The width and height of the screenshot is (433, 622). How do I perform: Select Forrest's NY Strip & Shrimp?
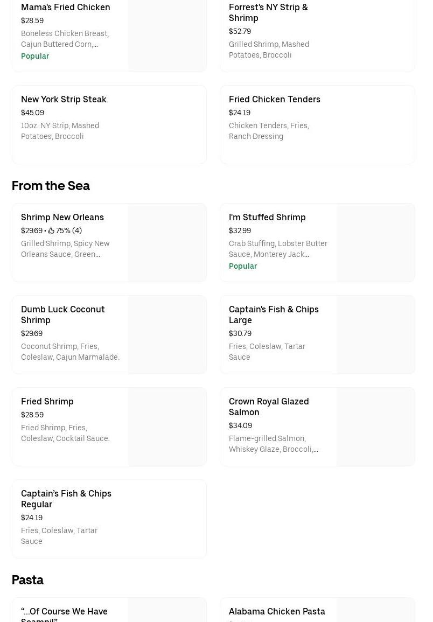tap(268, 12)
